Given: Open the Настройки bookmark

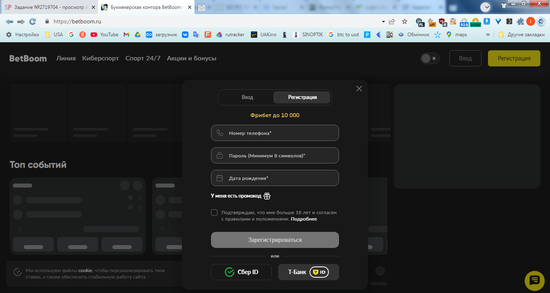Looking at the screenshot, I should point(23,35).
